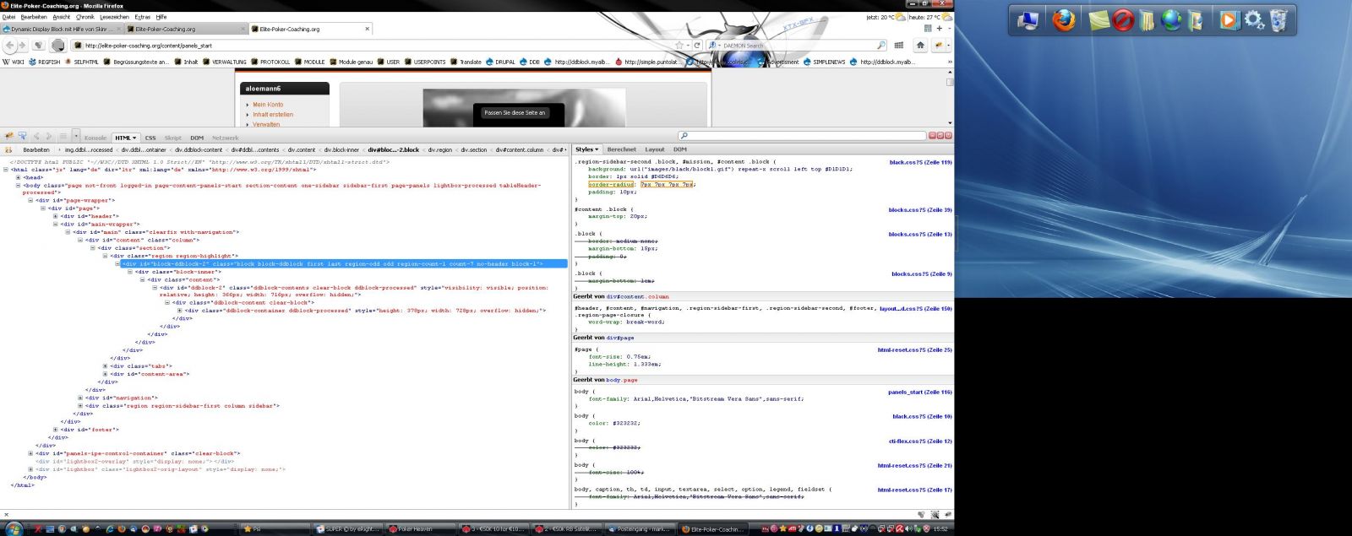The width and height of the screenshot is (1352, 536).
Task: Click the Mein Konto link
Action: pyautogui.click(x=268, y=105)
